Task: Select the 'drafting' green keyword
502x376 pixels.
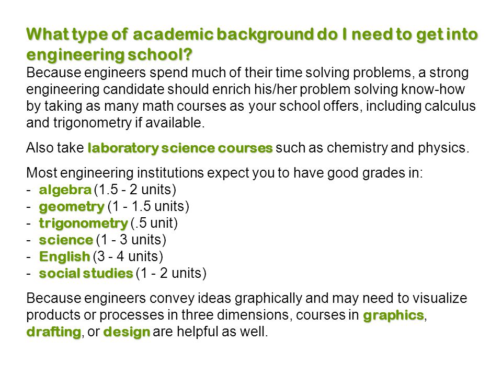Action: tap(54, 332)
